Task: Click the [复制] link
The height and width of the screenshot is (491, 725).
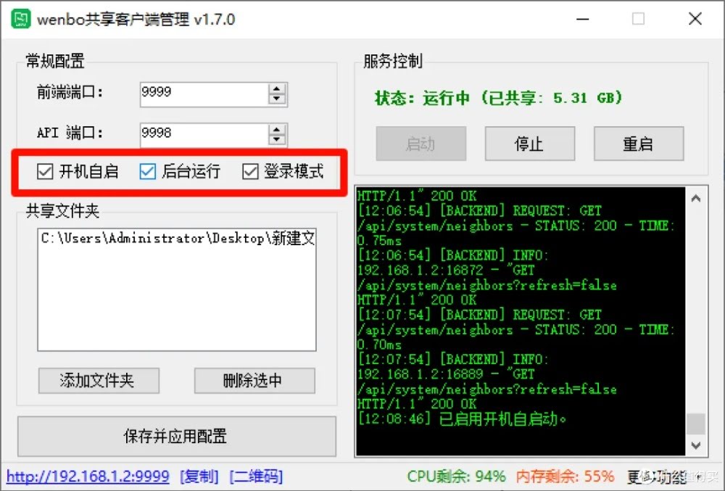Action: 199,476
